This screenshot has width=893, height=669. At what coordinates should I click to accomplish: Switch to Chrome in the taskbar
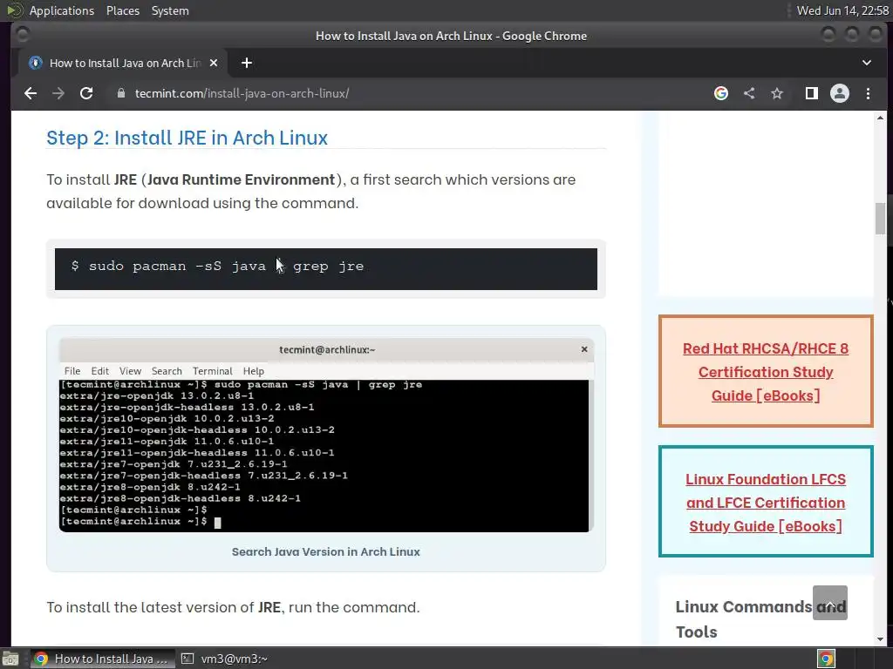[101, 659]
